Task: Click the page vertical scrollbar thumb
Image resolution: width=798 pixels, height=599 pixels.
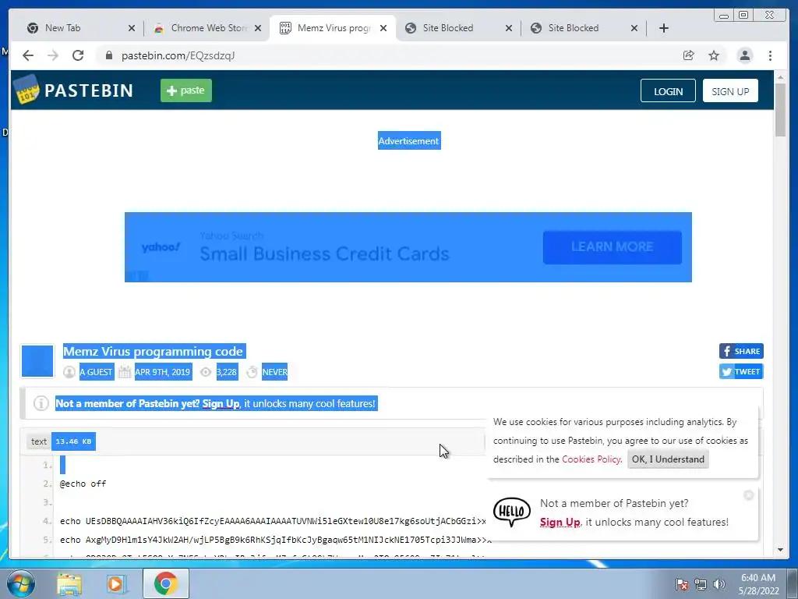Action: point(780,109)
